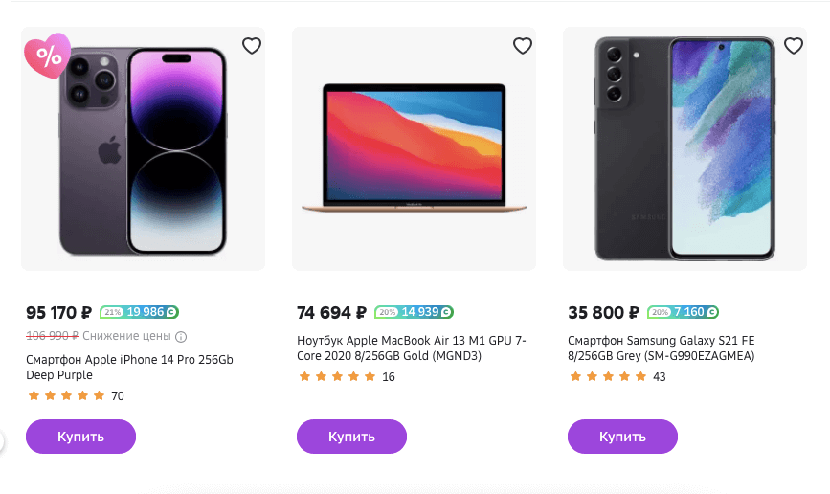Click the MacBook Air product image
Screen dimensions: 830x494
pyautogui.click(x=414, y=148)
